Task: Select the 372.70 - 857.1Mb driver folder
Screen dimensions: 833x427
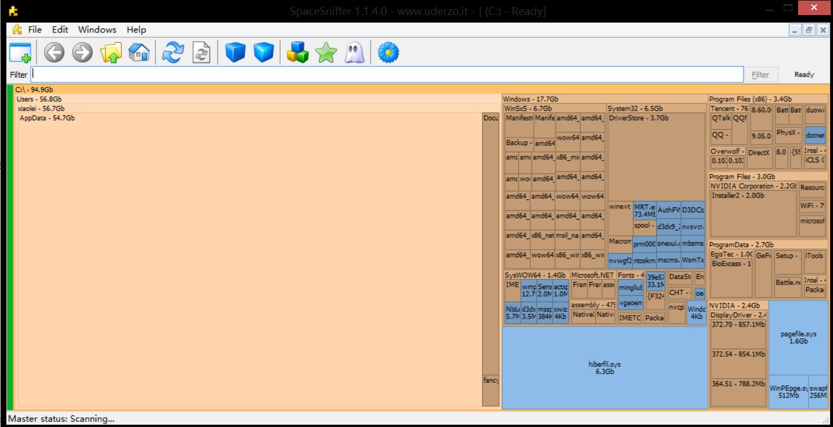Action: click(x=738, y=334)
